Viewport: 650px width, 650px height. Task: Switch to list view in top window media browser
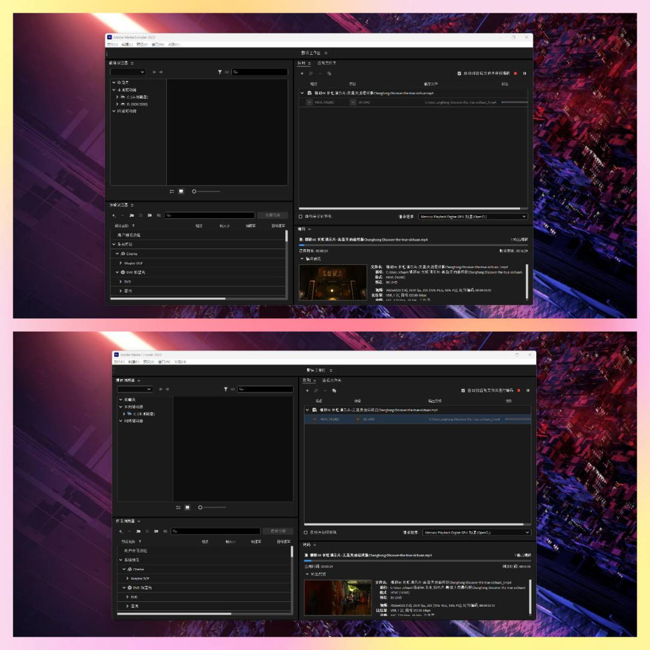click(172, 191)
